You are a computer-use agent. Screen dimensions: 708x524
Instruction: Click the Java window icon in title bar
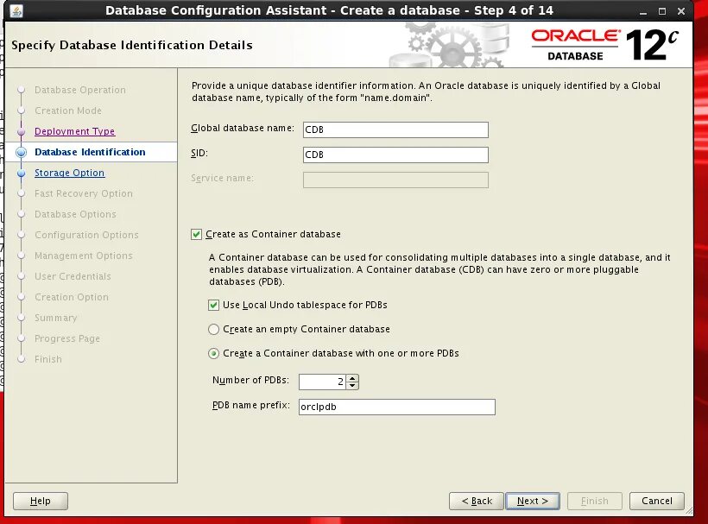coord(16,10)
